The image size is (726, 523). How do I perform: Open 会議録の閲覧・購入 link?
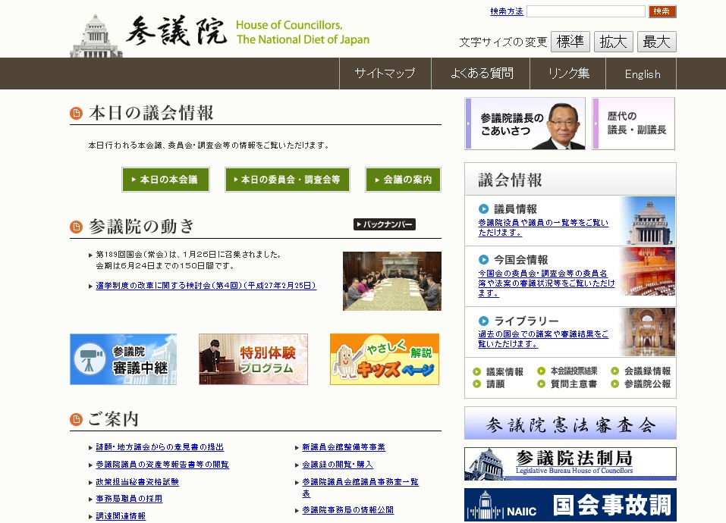(338, 465)
